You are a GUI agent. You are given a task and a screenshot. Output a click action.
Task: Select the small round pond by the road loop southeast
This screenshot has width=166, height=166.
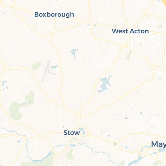point(115,144)
